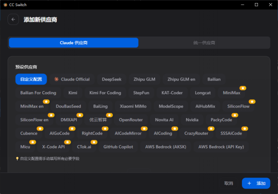This screenshot has width=278, height=194.
Task: Click the star badge on MiniMax
Action: [243, 88]
